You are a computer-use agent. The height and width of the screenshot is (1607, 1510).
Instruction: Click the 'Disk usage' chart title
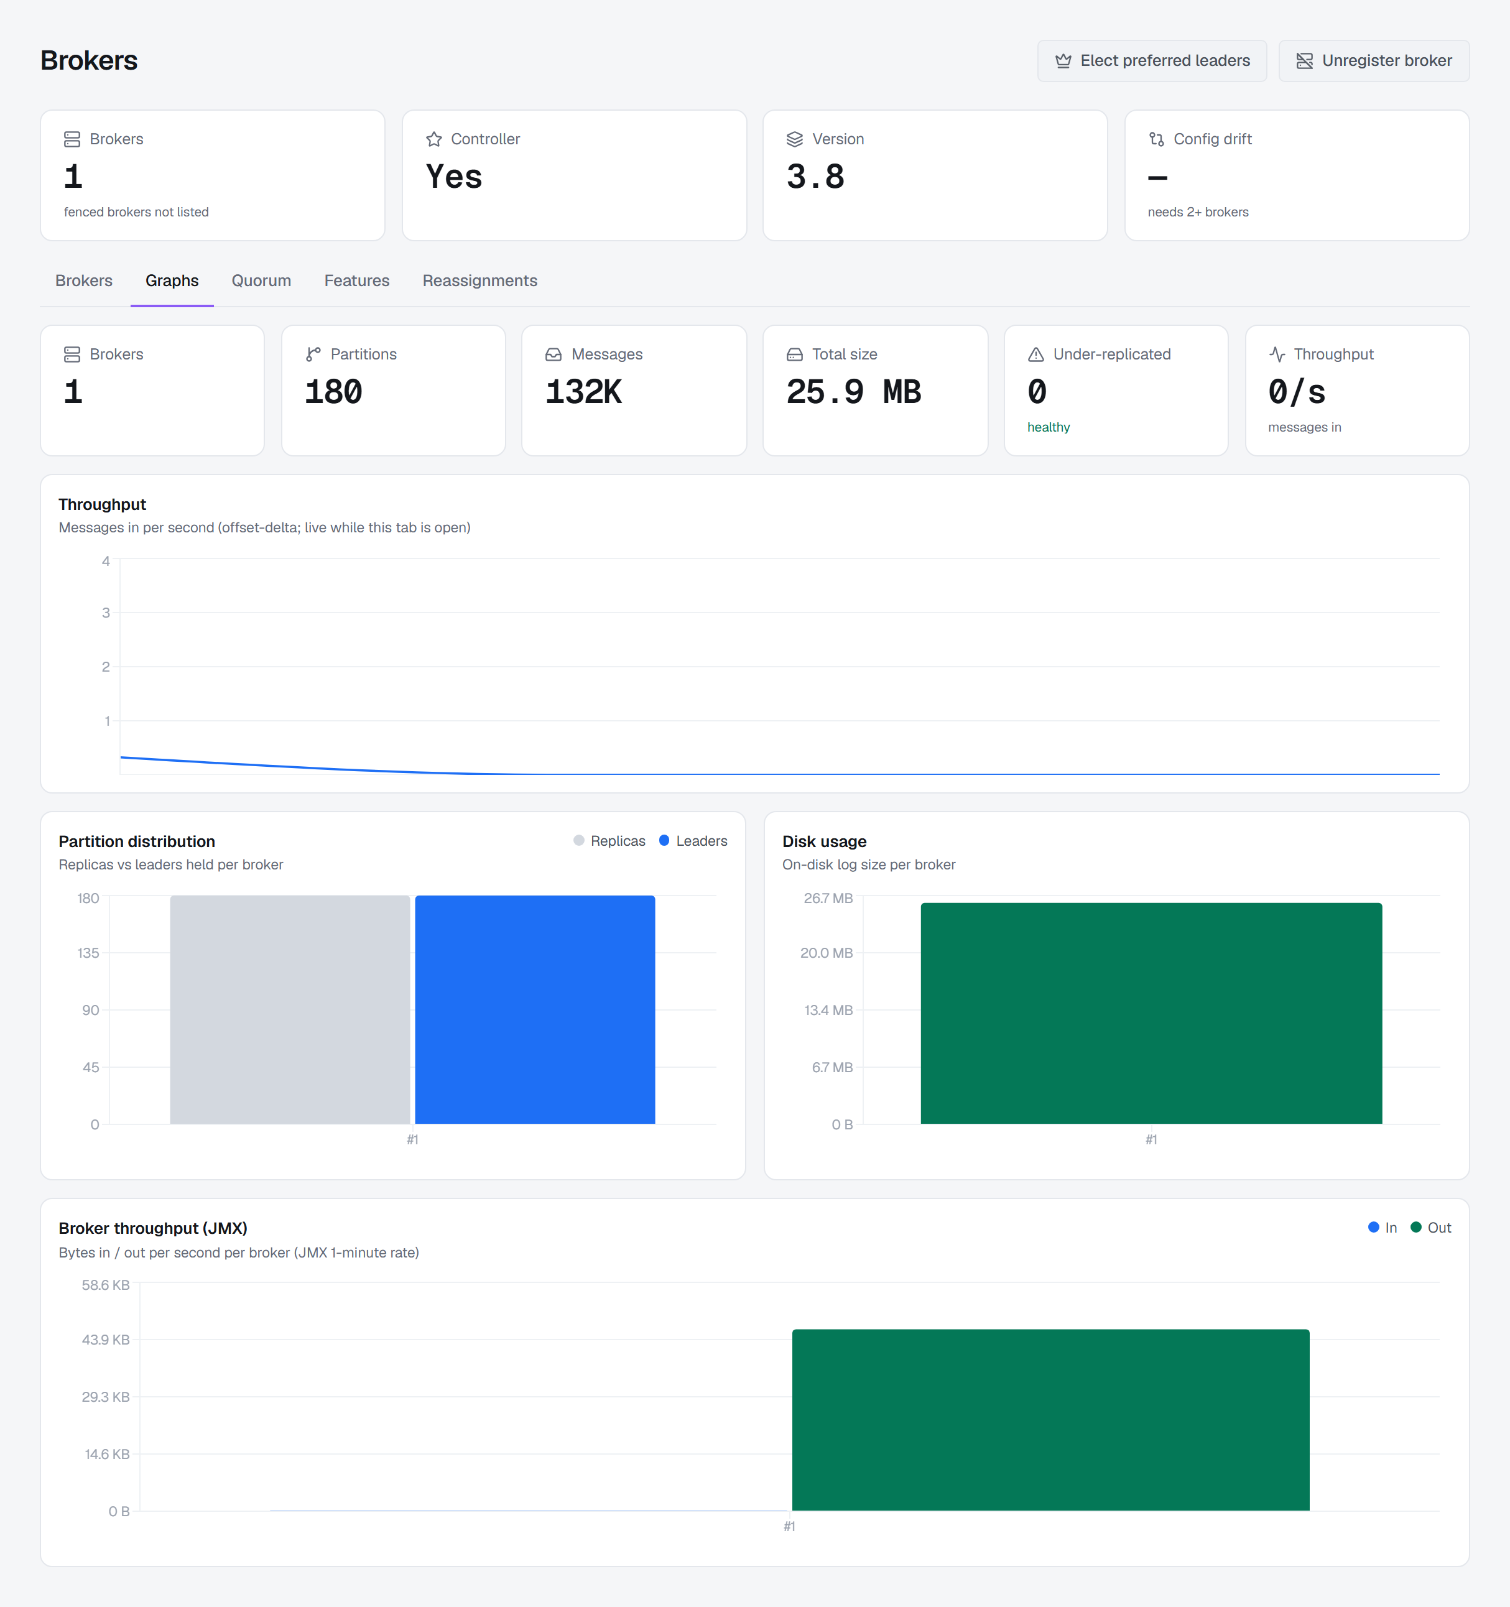[823, 841]
